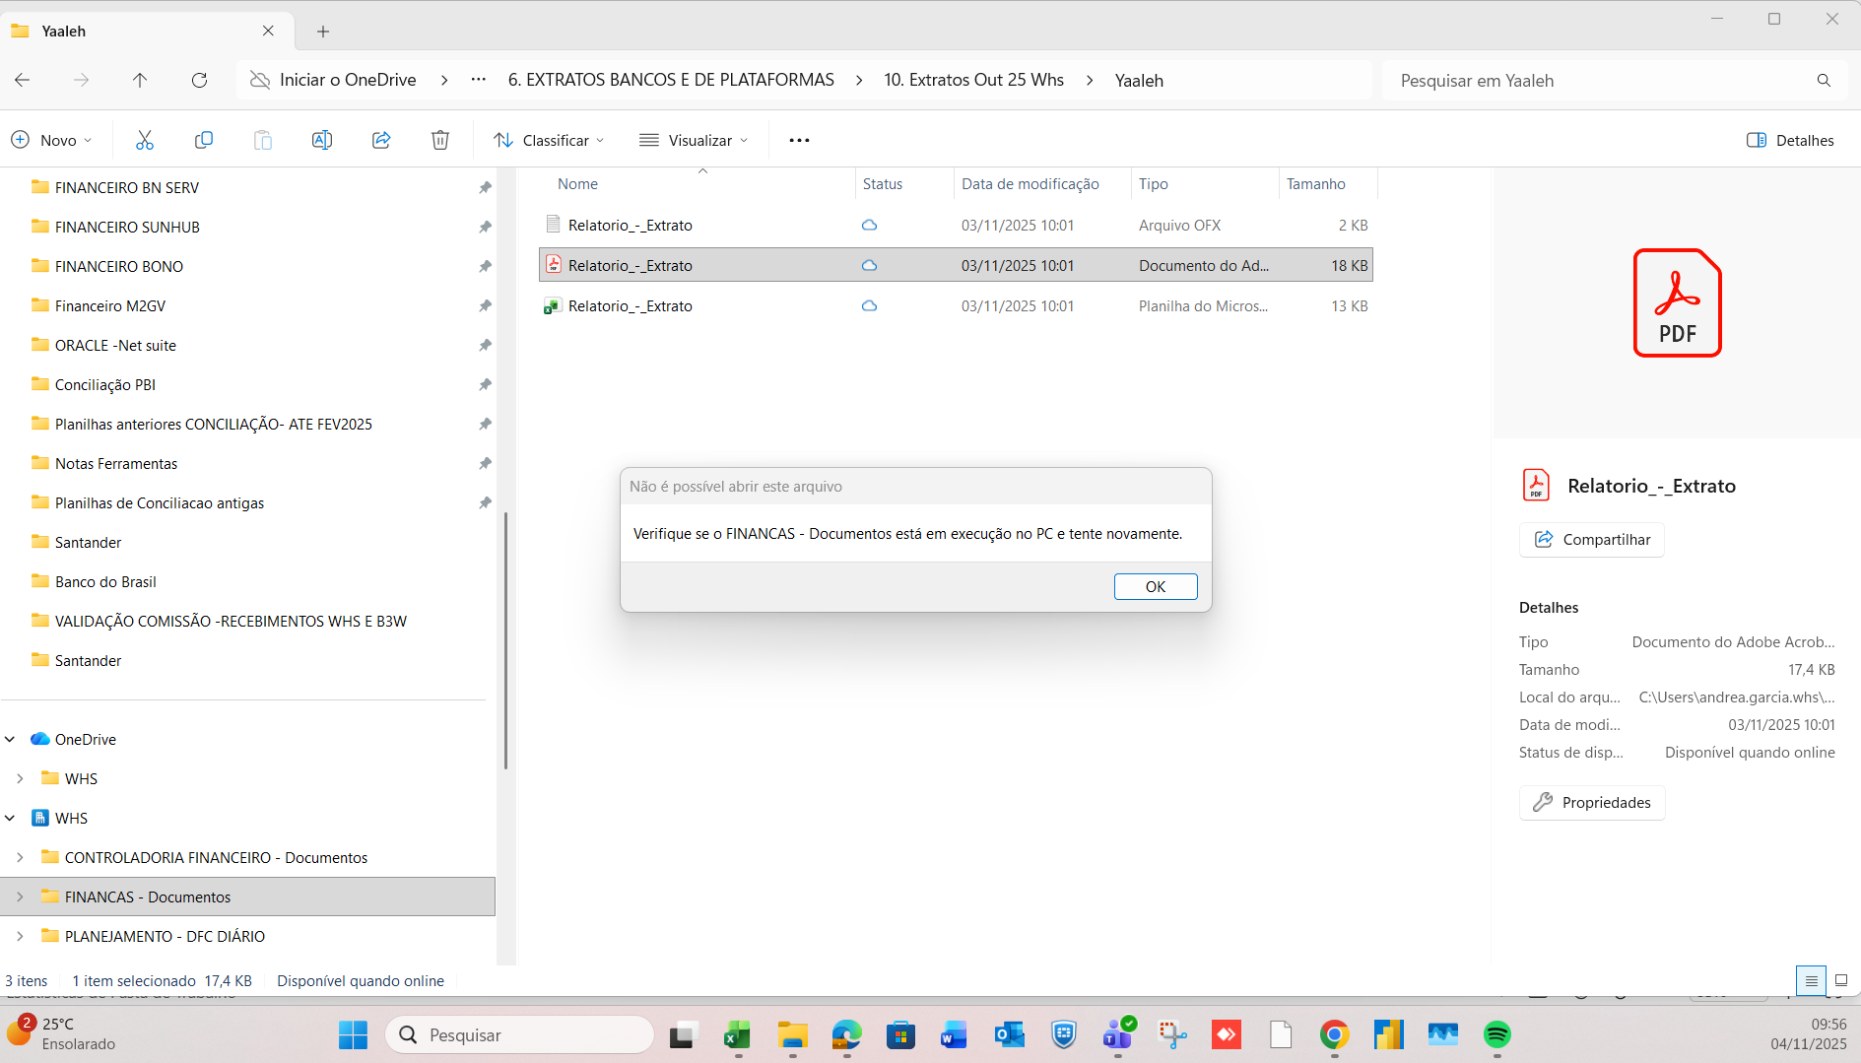This screenshot has width=1861, height=1063.
Task: Click the Rename icon in toolbar
Action: 322,140
